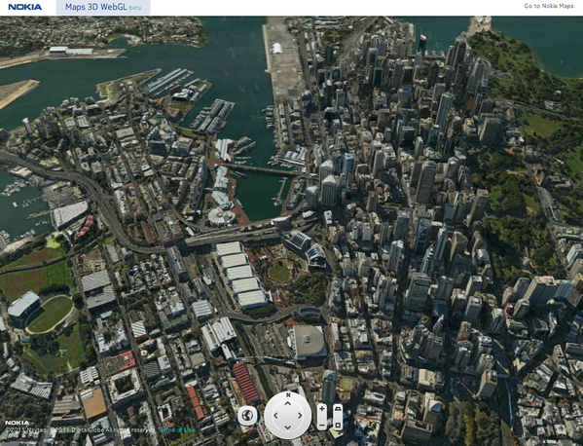Screen dimensions: 583x446
Task: Zoom in with the plus button
Action: 322,409
